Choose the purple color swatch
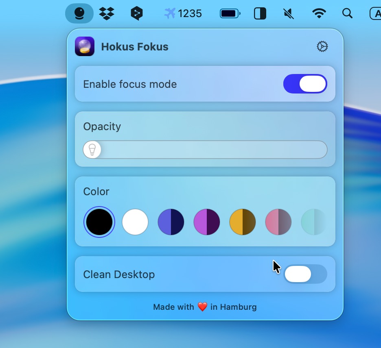The height and width of the screenshot is (348, 381). tap(207, 222)
